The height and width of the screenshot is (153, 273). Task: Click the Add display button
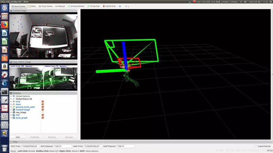(x=17, y=137)
